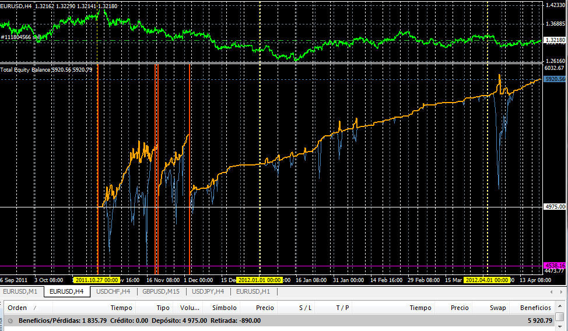Click the 2012.04.01 date marker on timeline
568x331 pixels.
tap(486, 280)
